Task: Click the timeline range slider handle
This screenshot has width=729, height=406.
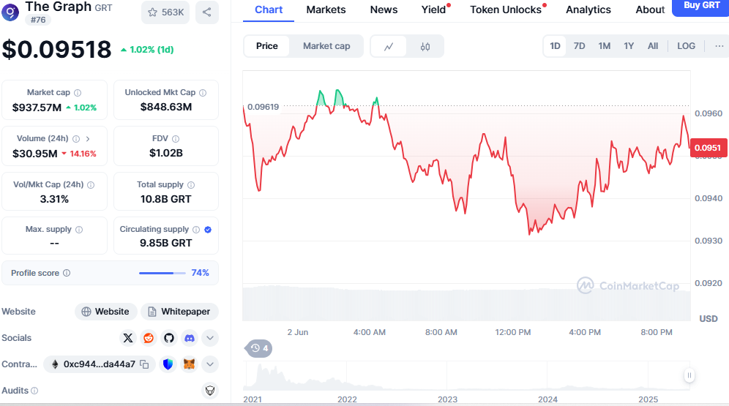Action: tap(689, 375)
